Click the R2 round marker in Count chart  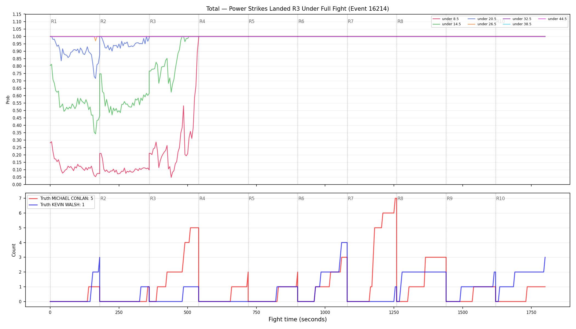coord(103,198)
